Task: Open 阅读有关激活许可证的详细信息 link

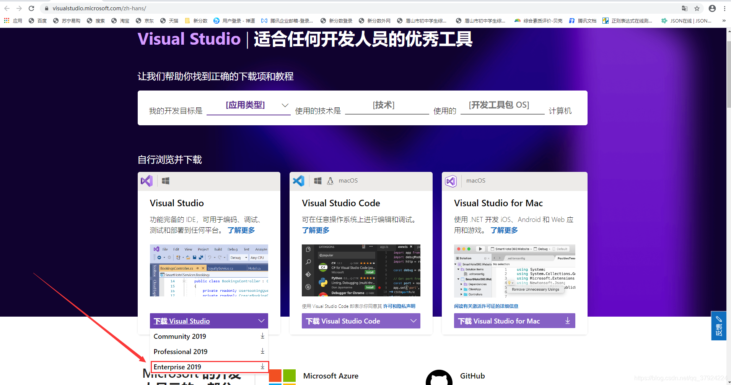Action: (486, 306)
